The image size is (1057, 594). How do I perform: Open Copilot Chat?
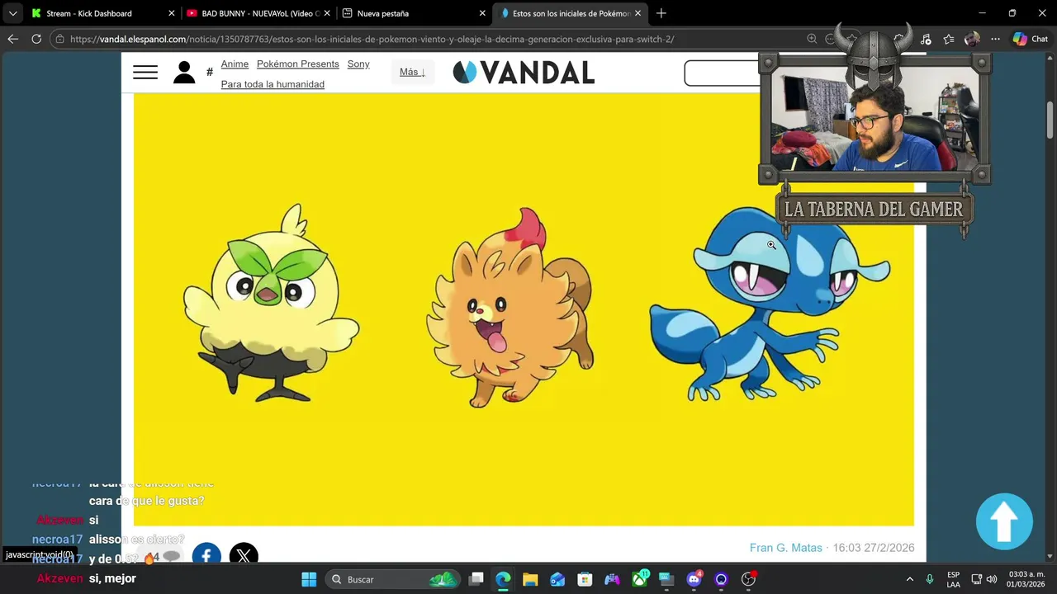pyautogui.click(x=1030, y=39)
